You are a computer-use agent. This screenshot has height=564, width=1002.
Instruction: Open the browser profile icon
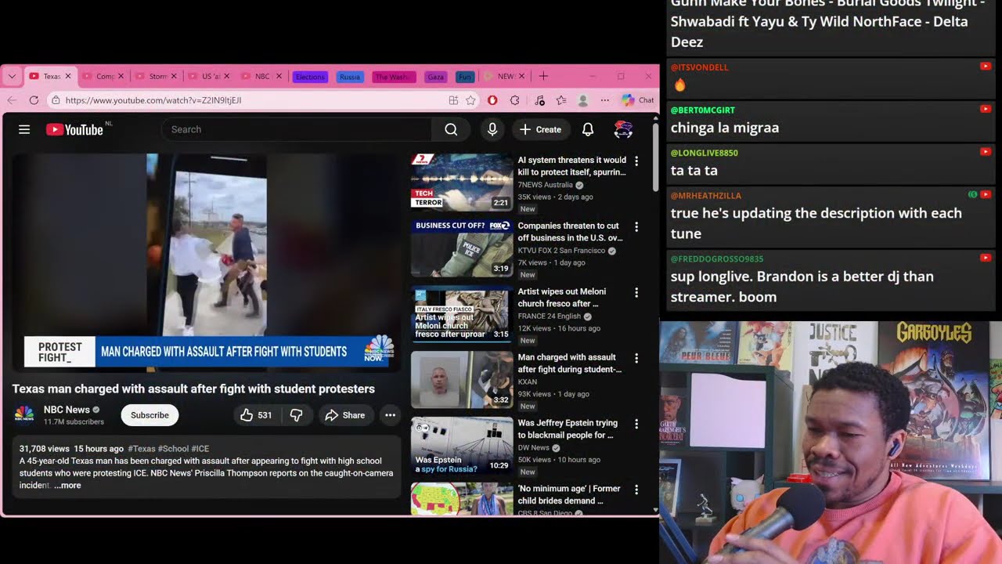[582, 100]
